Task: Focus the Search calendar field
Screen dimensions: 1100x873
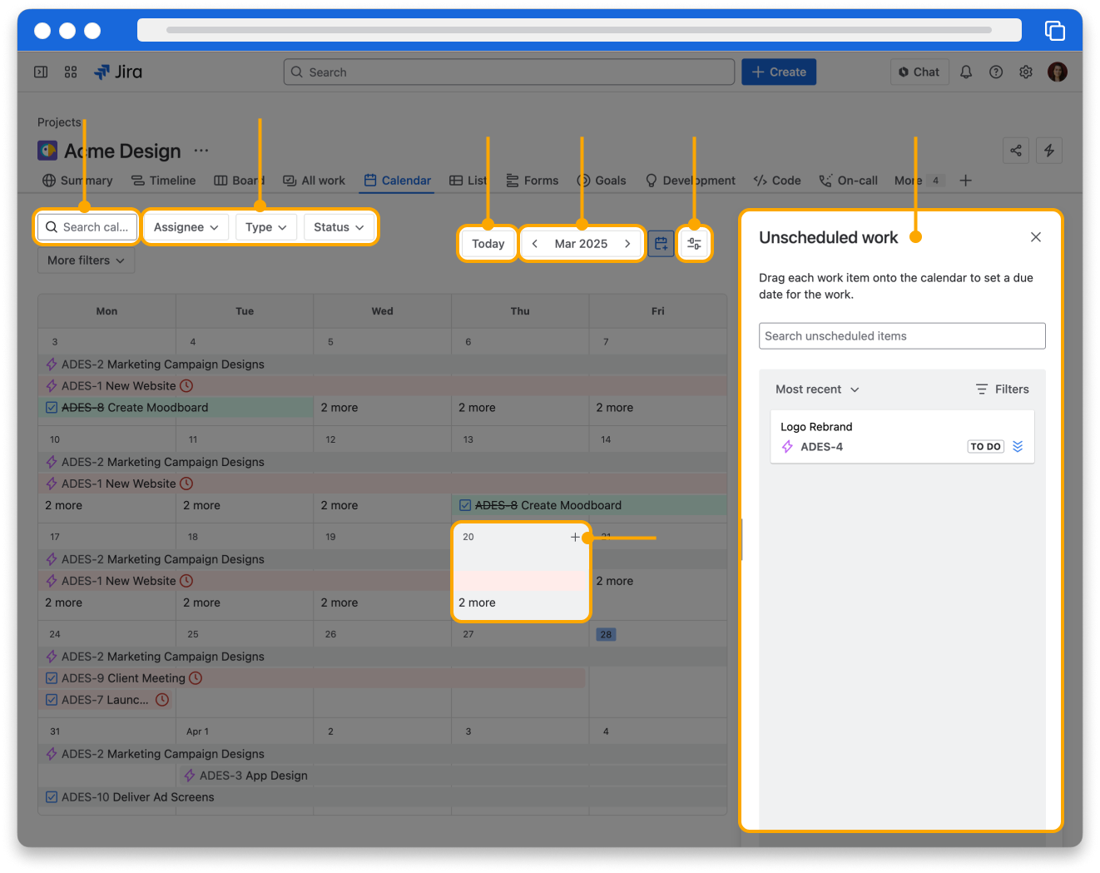Action: [x=87, y=227]
